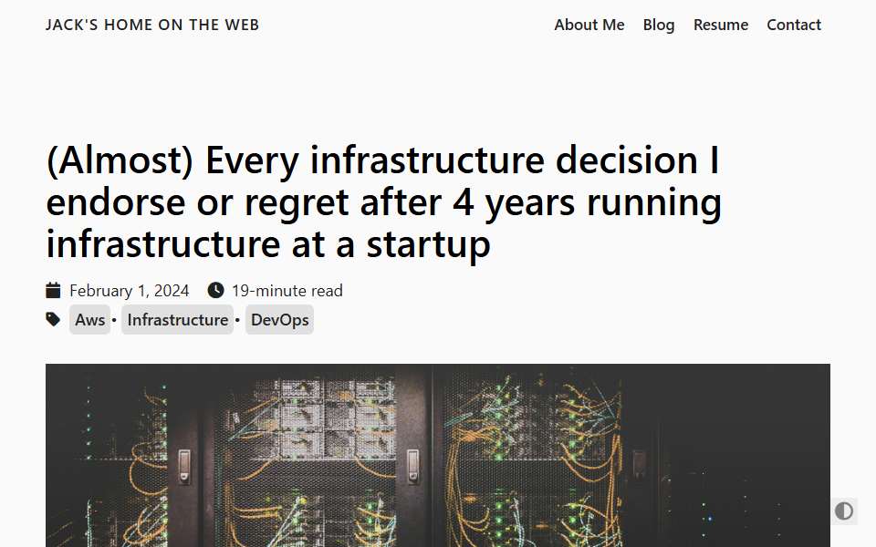
Task: Click the server rack hero image
Action: click(x=437, y=455)
